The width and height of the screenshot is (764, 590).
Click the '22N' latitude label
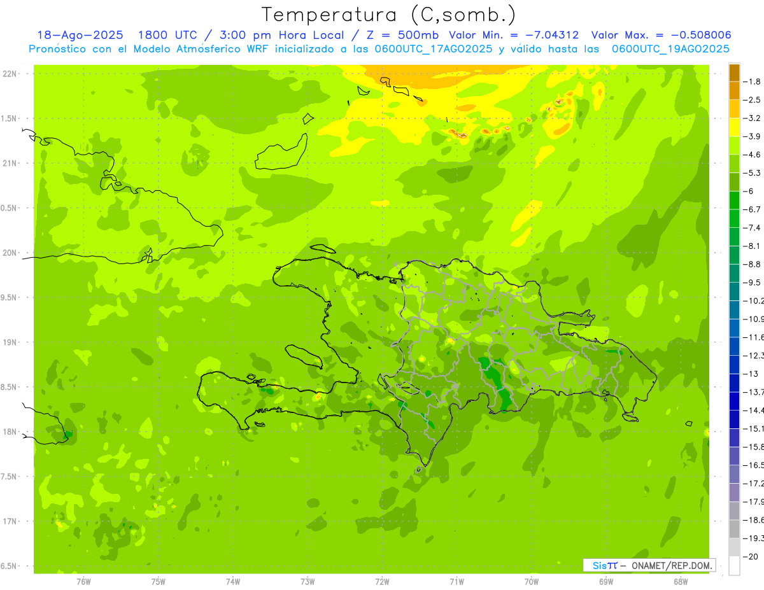pyautogui.click(x=10, y=74)
